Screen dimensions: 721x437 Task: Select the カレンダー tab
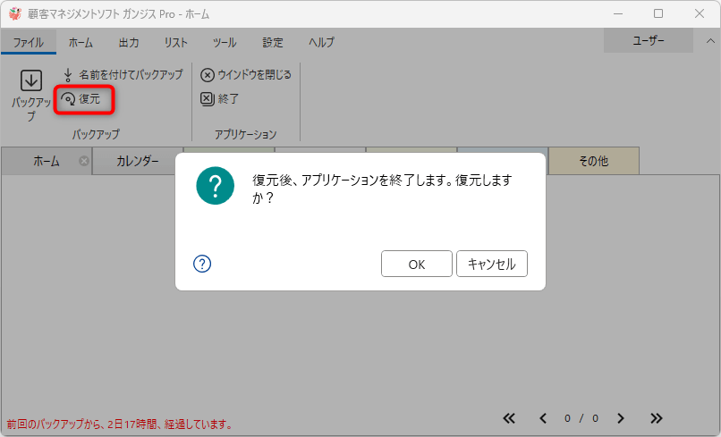point(138,161)
